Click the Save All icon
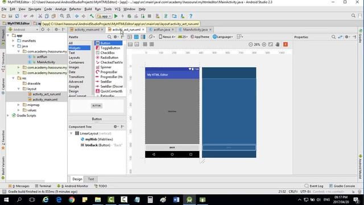Viewport: 364px width, 205px height. click(10, 16)
